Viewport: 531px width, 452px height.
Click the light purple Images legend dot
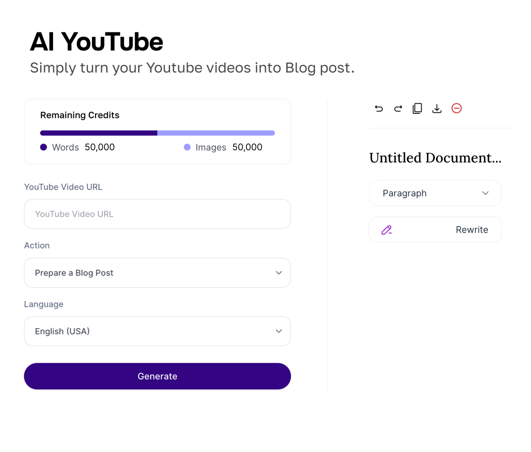point(187,147)
